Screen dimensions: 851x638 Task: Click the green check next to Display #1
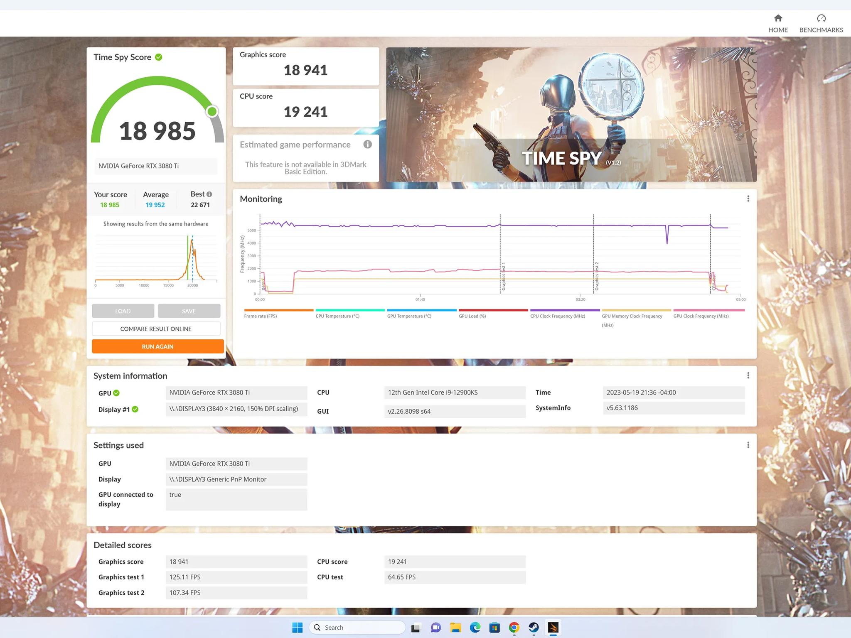click(135, 409)
